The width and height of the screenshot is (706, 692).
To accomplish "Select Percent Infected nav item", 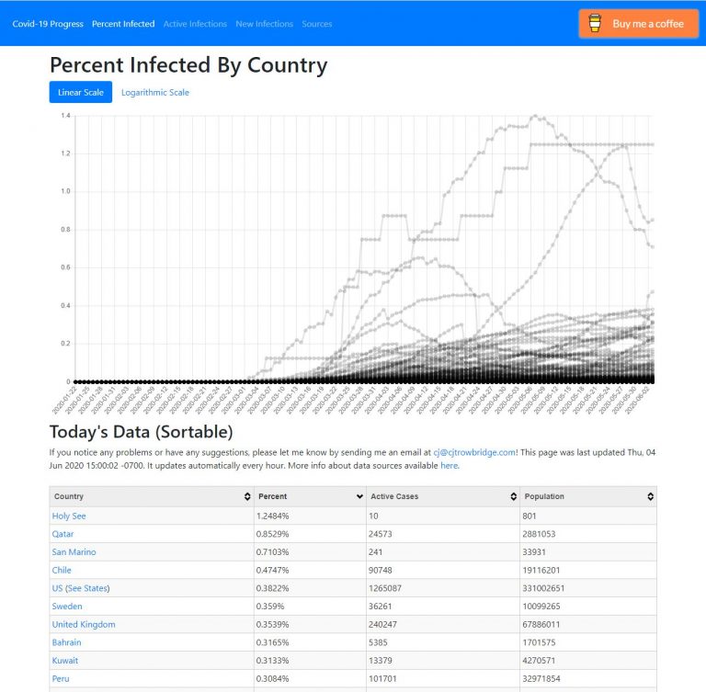I will click(x=123, y=24).
